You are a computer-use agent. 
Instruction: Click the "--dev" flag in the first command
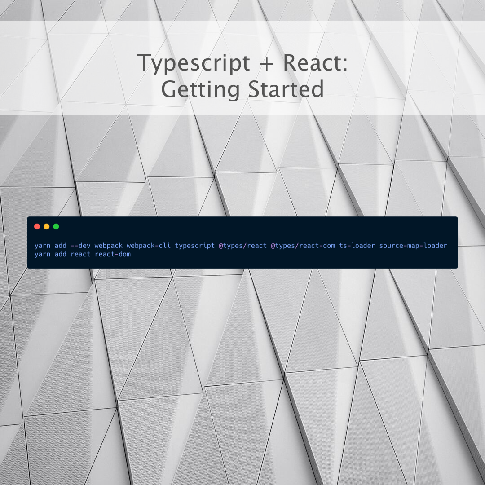(81, 246)
